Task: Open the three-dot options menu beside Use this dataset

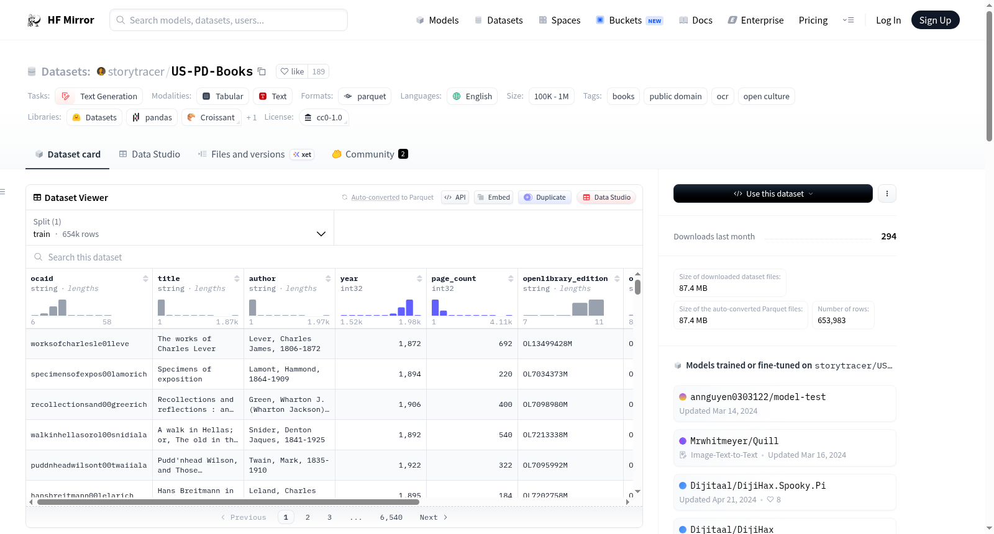Action: coord(887,194)
